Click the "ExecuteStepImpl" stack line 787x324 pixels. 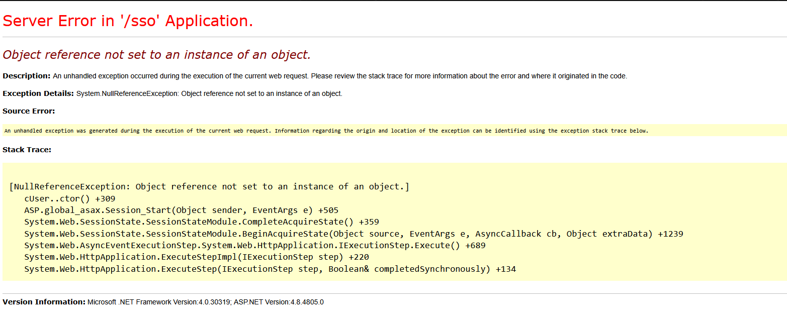tap(197, 257)
